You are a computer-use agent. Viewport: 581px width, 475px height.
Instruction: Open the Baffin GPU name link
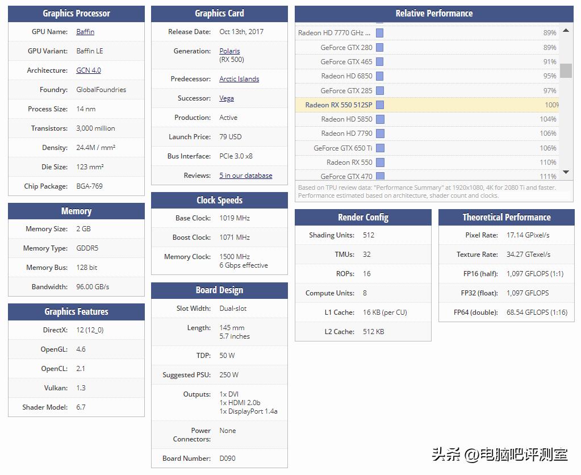click(85, 32)
